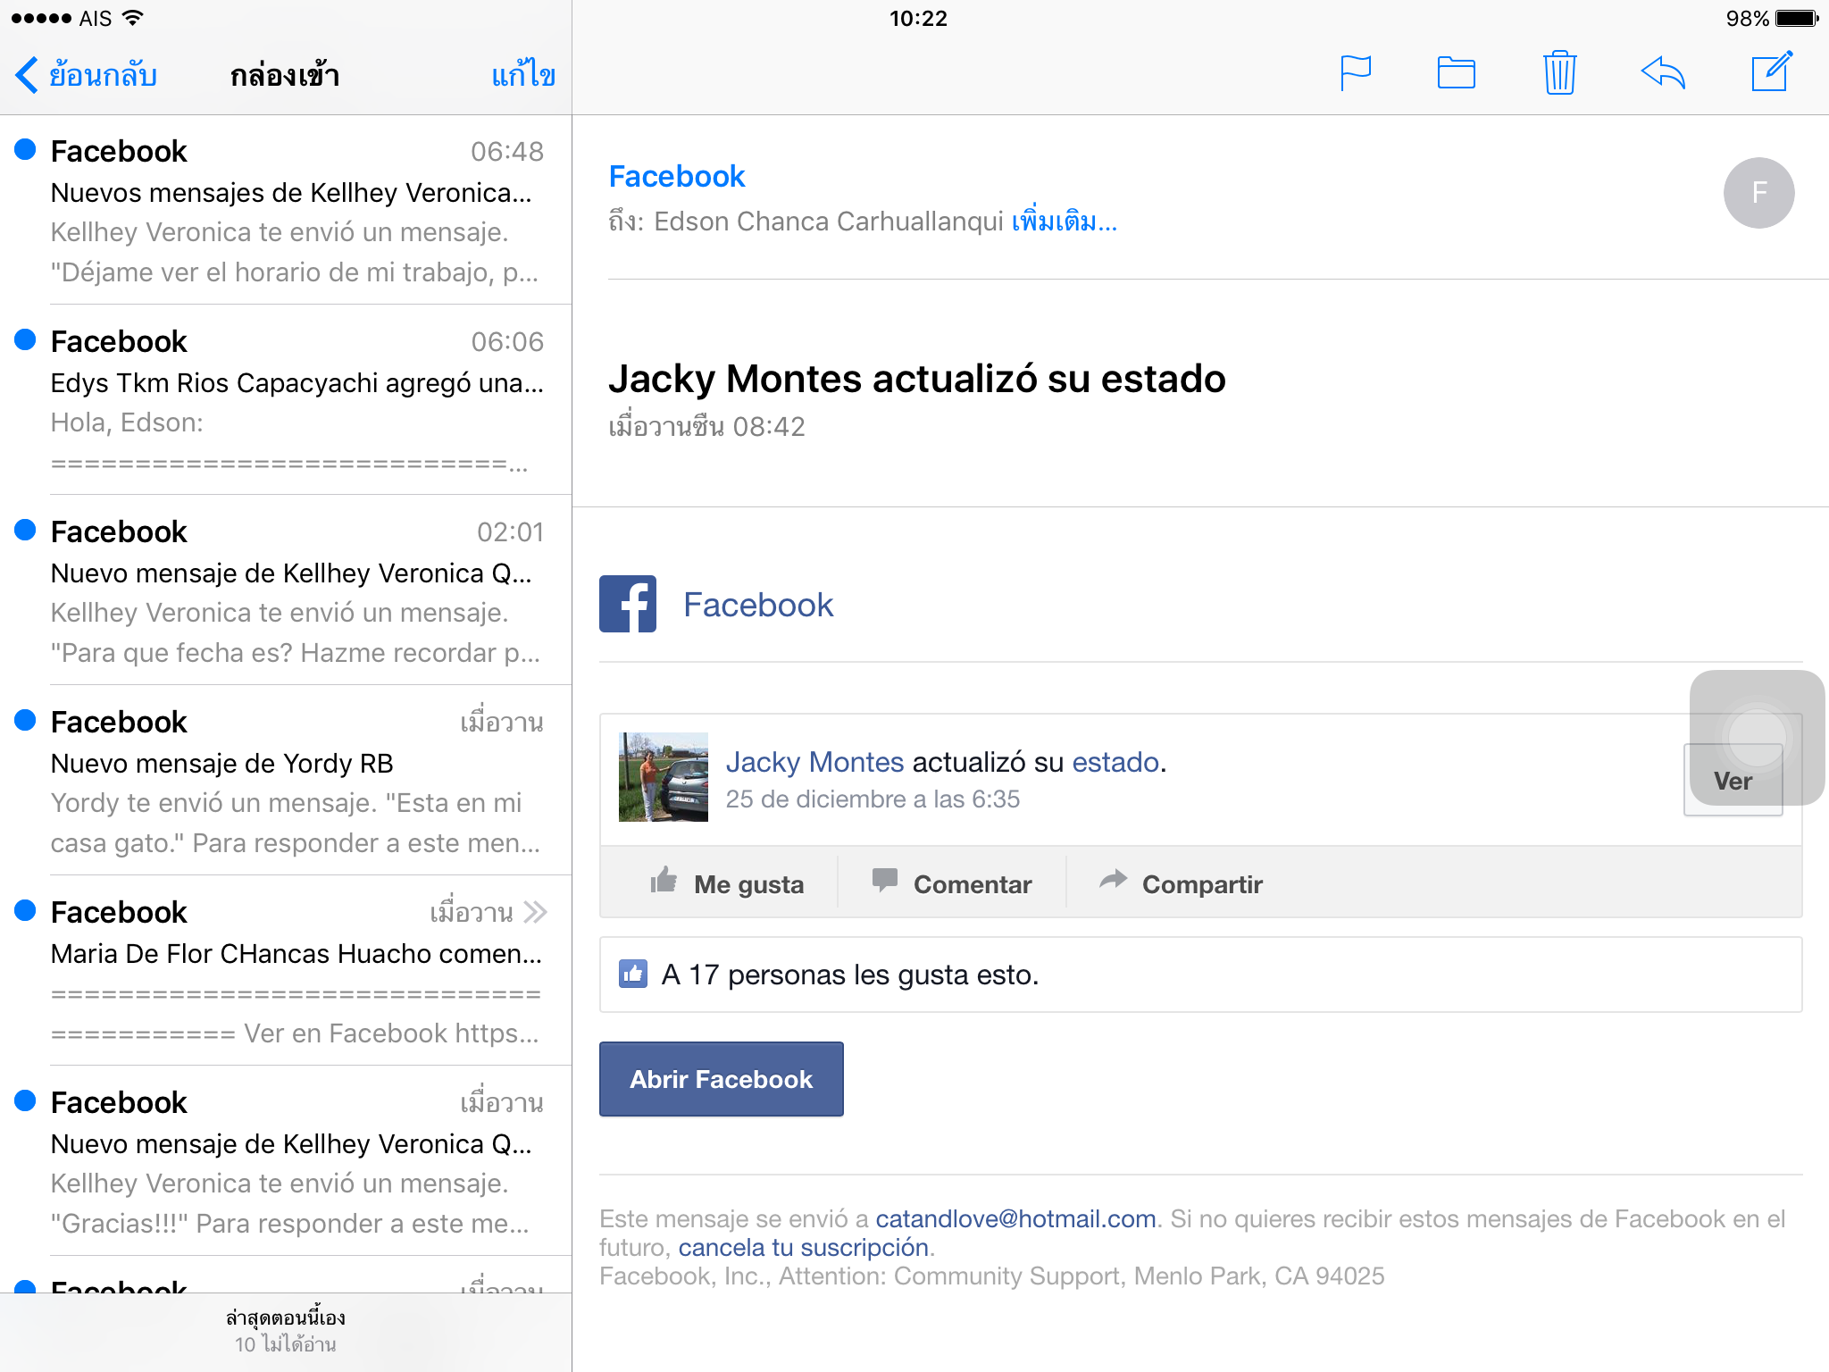Tap the recipient Edson Chanca Carhuallanqui
Image resolution: width=1829 pixels, height=1372 pixels.
tap(829, 221)
